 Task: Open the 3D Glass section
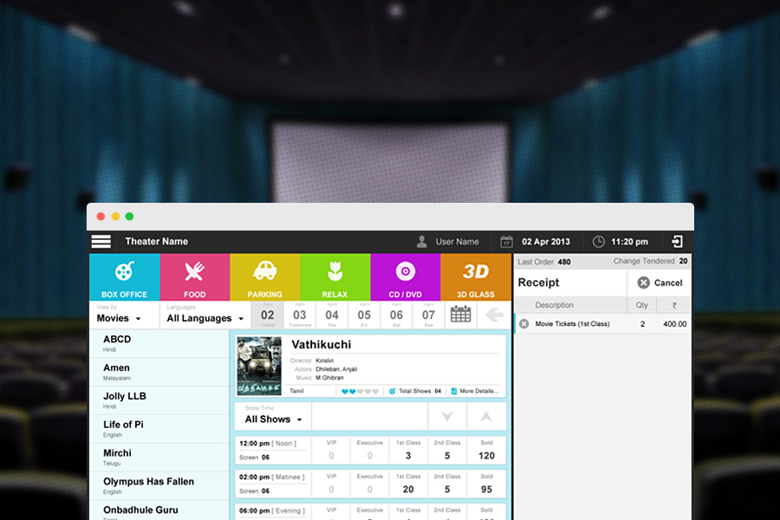pyautogui.click(x=476, y=277)
